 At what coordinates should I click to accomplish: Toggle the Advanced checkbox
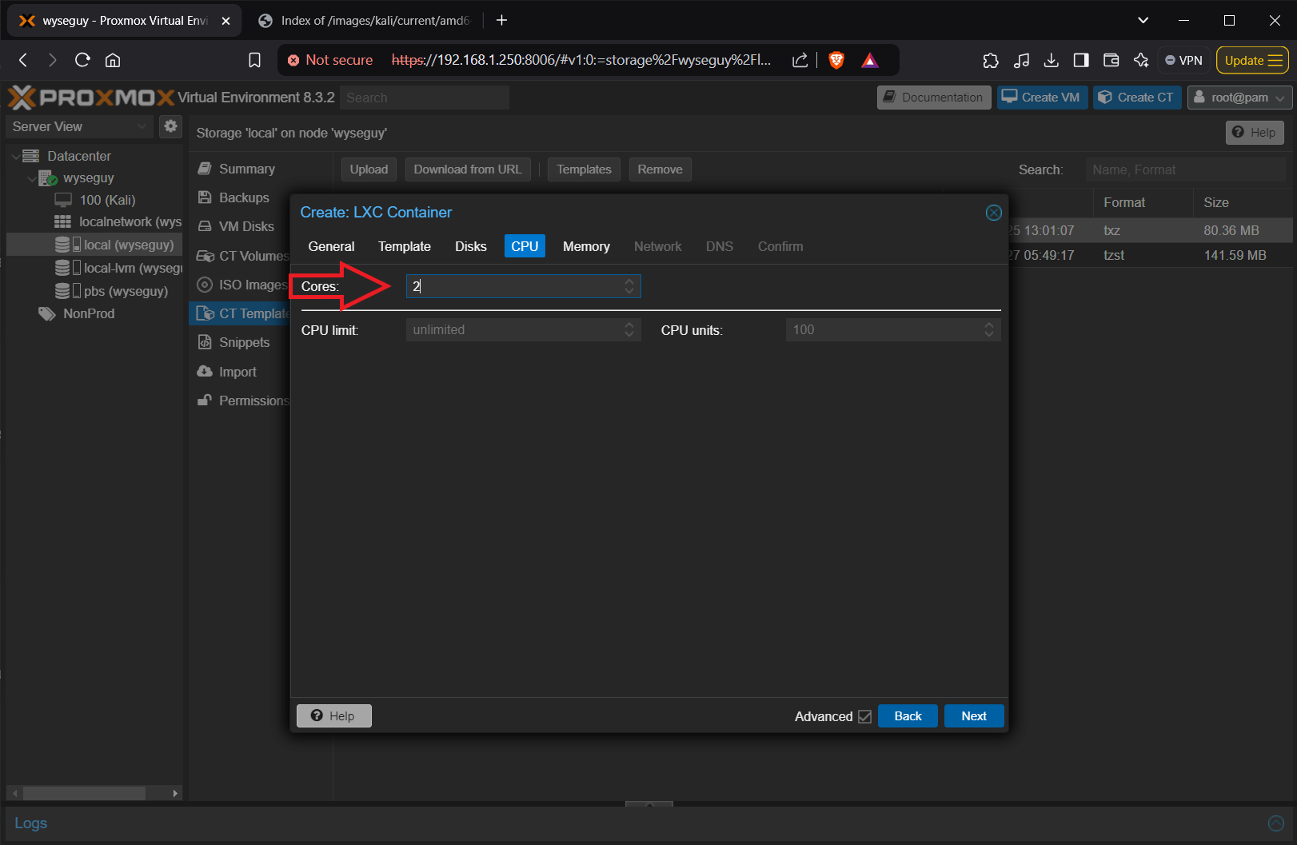tap(864, 716)
